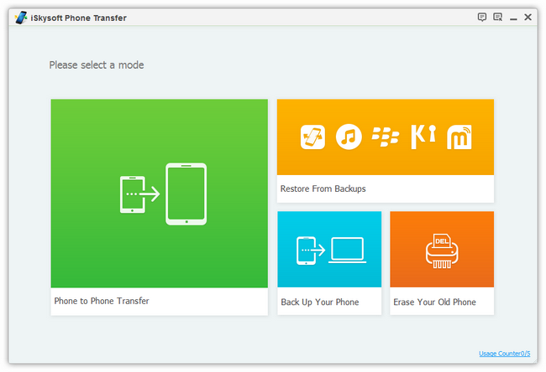Click the Erase Your Old Phone label

pyautogui.click(x=434, y=302)
